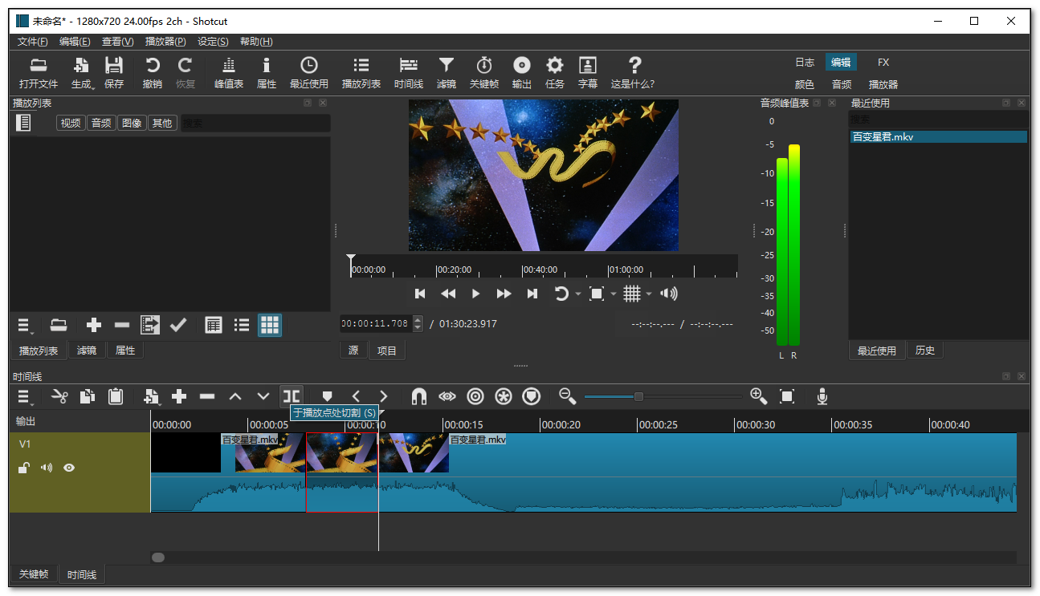1040x596 pixels.
Task: Open the 设定(S) menu
Action: (213, 42)
